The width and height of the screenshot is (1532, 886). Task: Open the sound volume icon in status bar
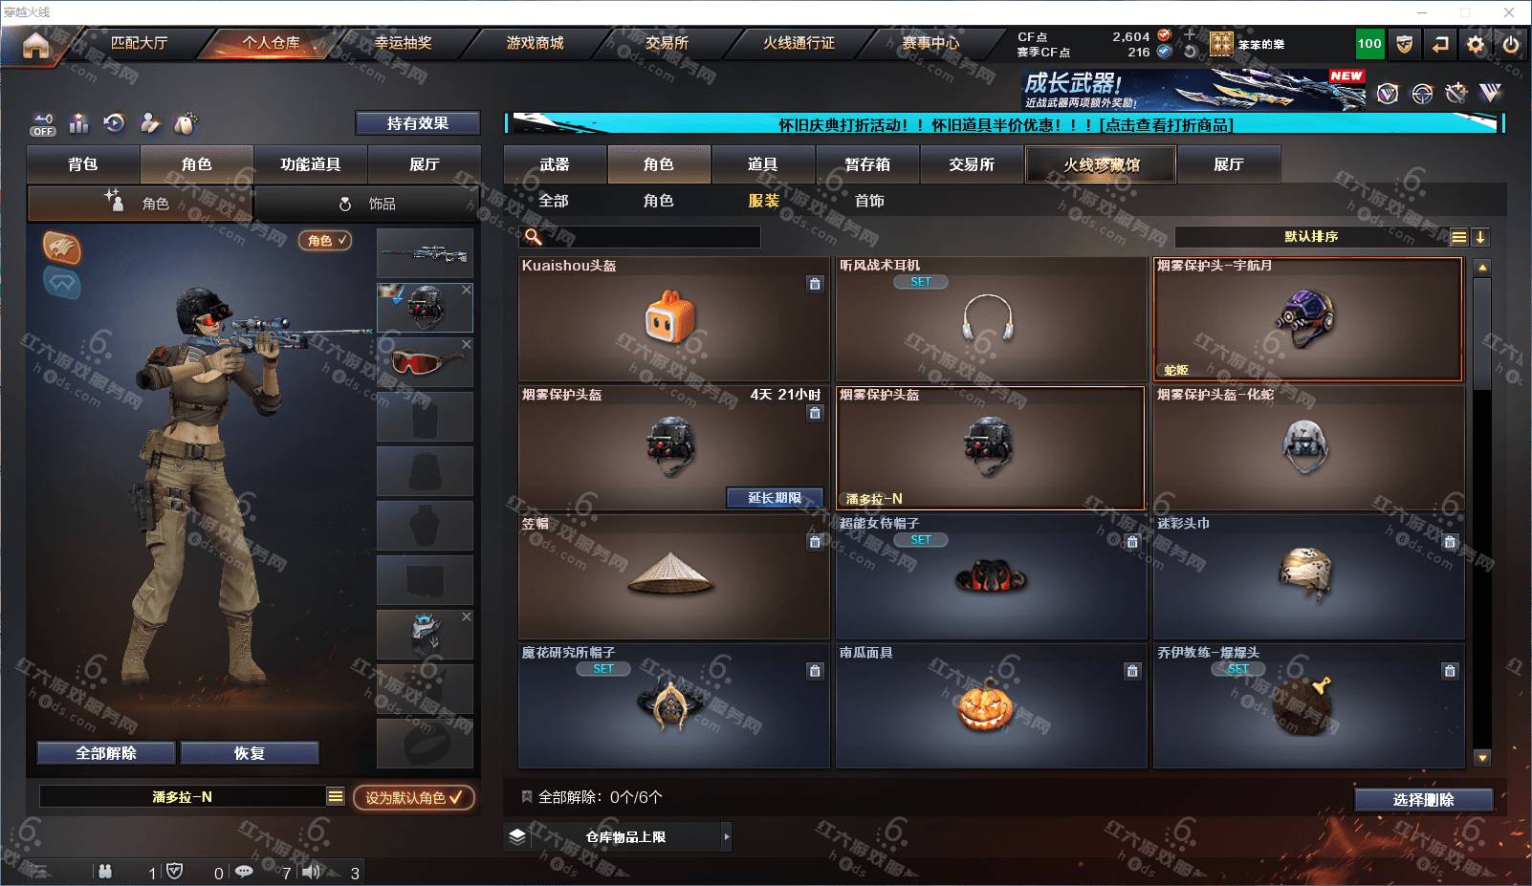click(311, 872)
